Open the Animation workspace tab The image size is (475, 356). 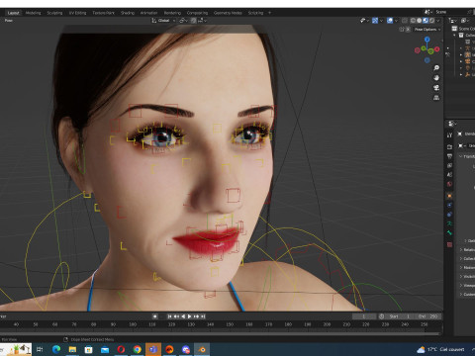coord(149,13)
